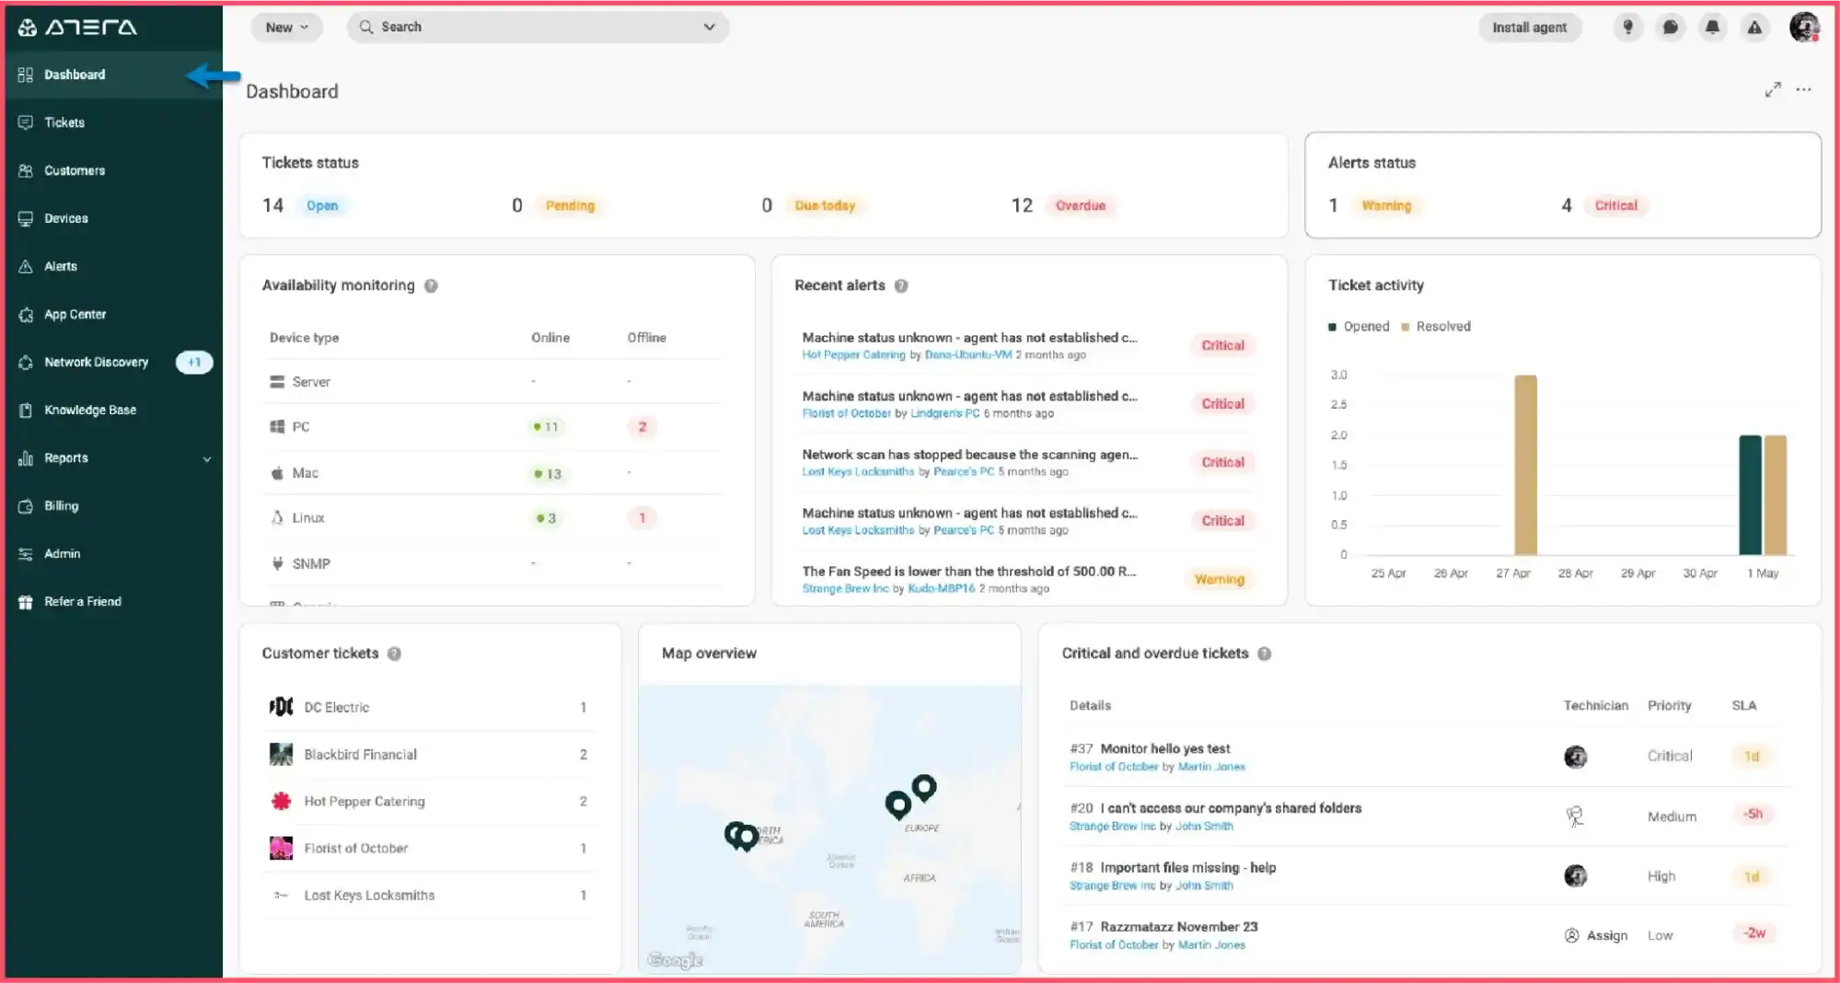Expand the Reports menu chevron
This screenshot has height=983, width=1840.
[206, 458]
